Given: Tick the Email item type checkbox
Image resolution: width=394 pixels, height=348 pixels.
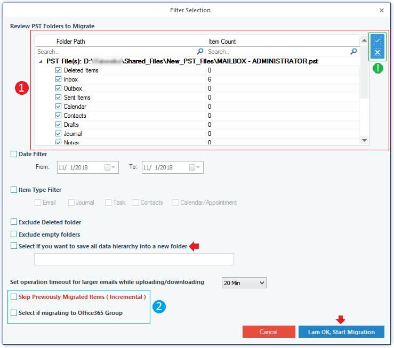Looking at the screenshot, I should pyautogui.click(x=38, y=203).
